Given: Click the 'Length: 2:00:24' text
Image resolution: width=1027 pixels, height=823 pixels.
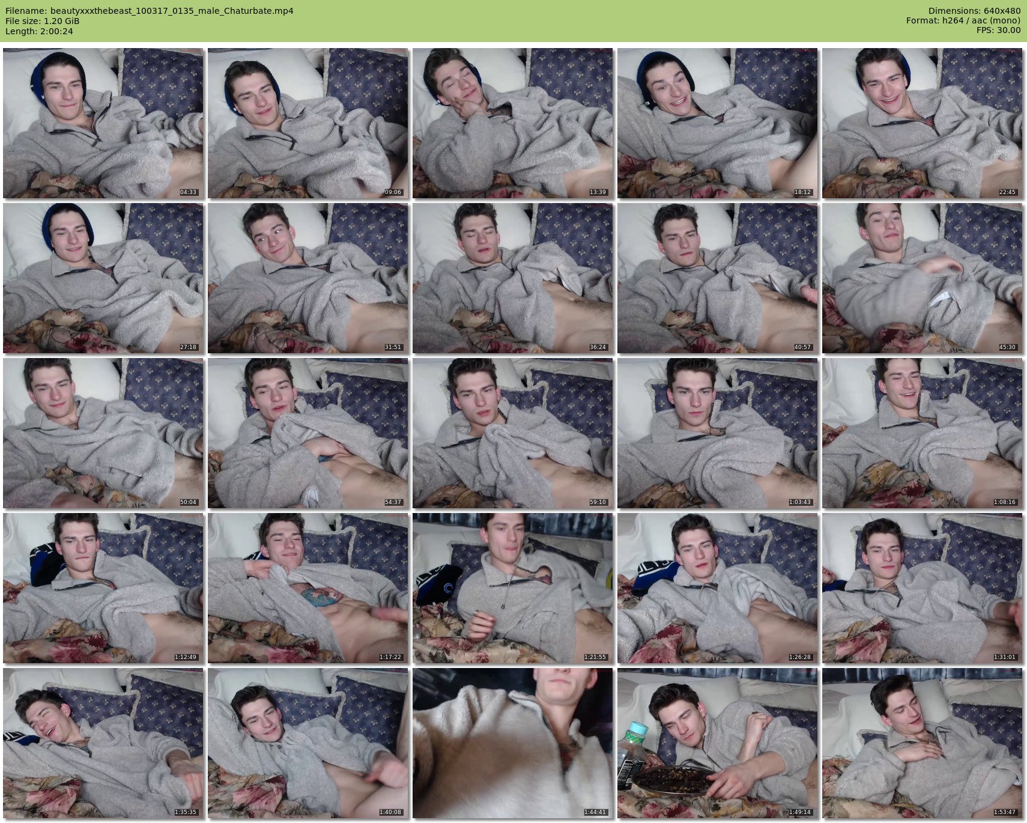Looking at the screenshot, I should pos(39,31).
